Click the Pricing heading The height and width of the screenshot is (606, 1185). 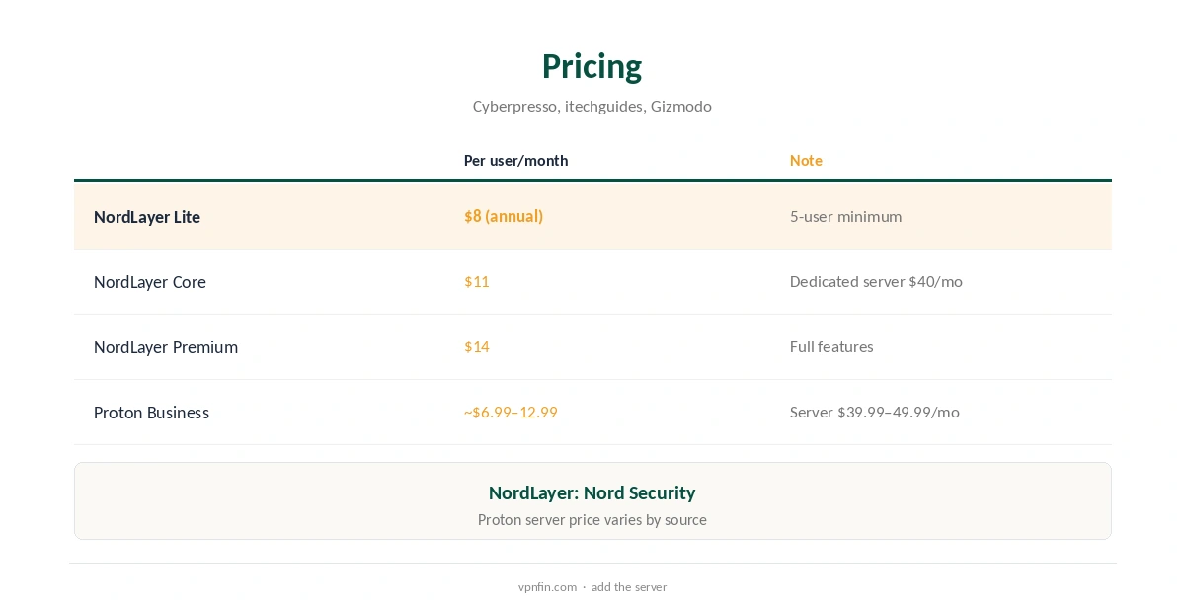pyautogui.click(x=592, y=66)
